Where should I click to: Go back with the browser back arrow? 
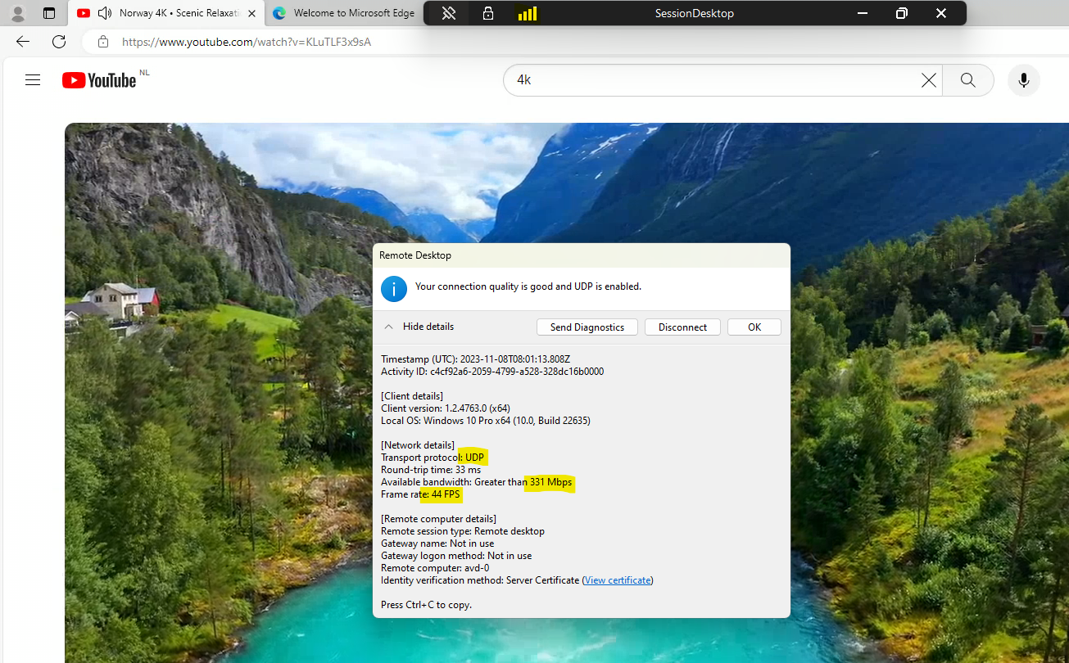click(x=22, y=42)
